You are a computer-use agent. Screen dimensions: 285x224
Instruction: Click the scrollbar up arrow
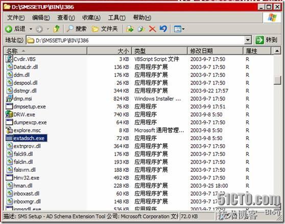pyautogui.click(x=277, y=51)
